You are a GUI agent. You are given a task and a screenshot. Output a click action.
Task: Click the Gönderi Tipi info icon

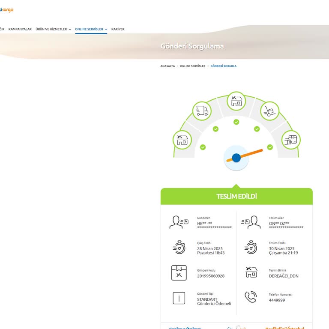click(x=179, y=298)
